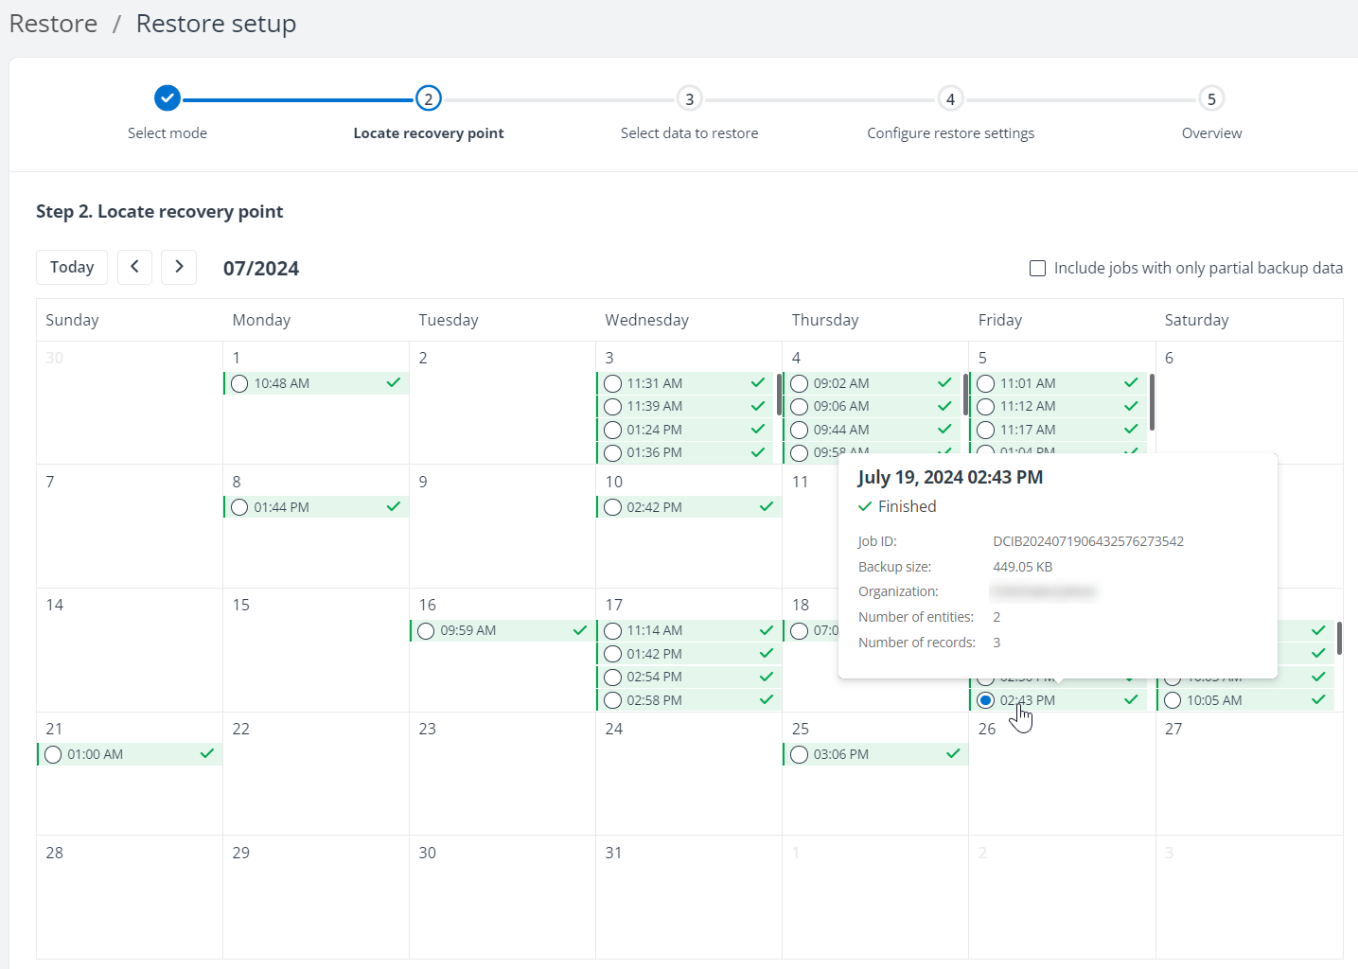Viewport: 1358px width, 969px height.
Task: Enable Include jobs with only partial backup data
Action: click(x=1037, y=268)
